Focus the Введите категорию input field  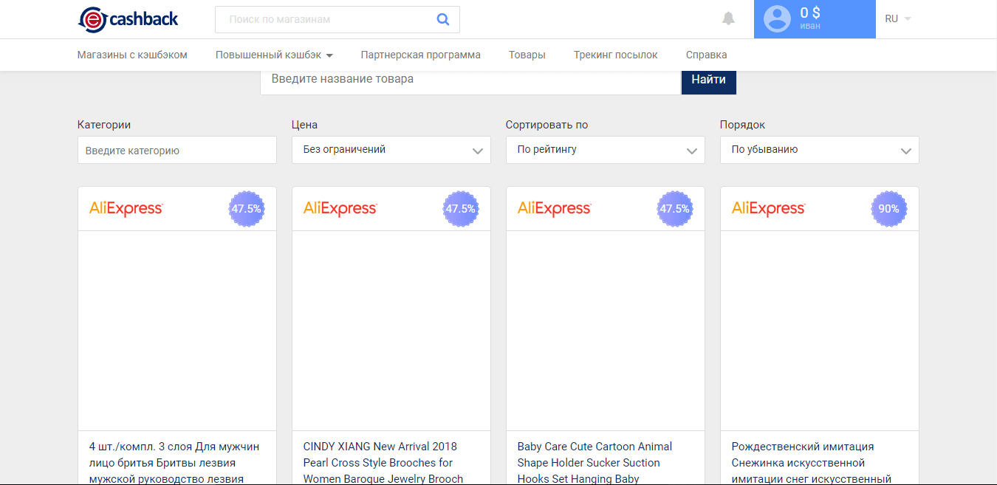(177, 151)
